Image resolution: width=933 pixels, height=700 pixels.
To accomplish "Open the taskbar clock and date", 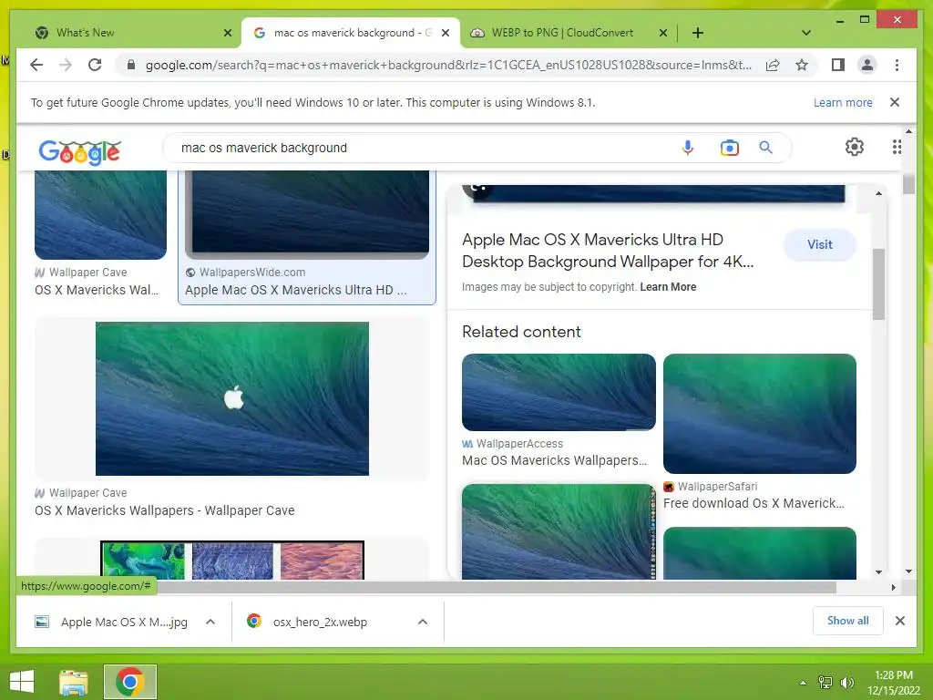I will pyautogui.click(x=894, y=683).
